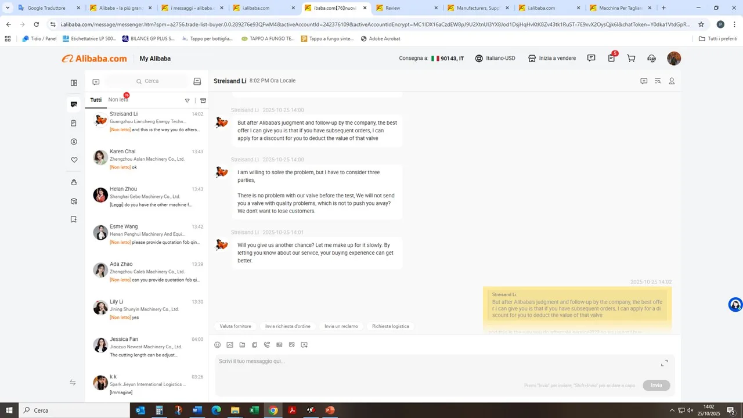The image size is (743, 418).
Task: Start a call with the phone icon
Action: click(267, 345)
